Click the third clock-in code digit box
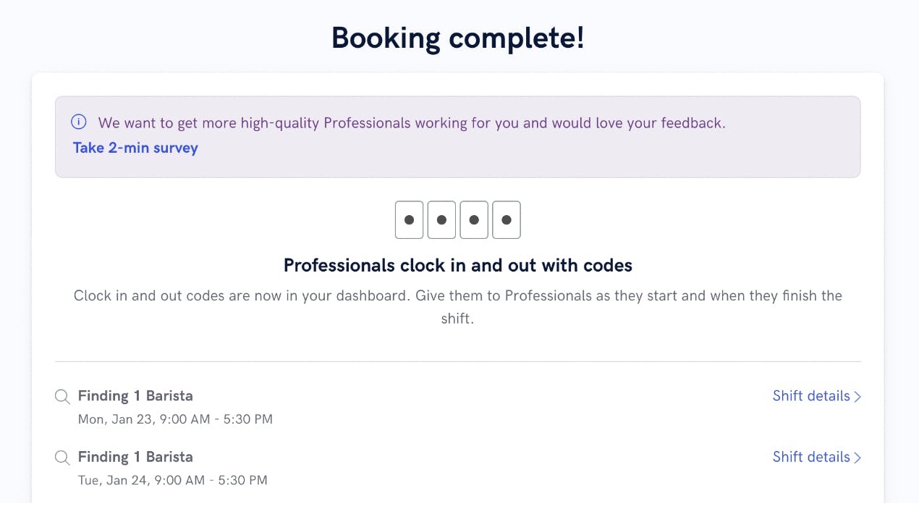 click(x=474, y=219)
